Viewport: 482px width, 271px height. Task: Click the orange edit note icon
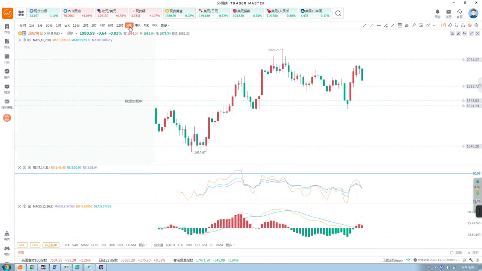pyautogui.click(x=443, y=25)
